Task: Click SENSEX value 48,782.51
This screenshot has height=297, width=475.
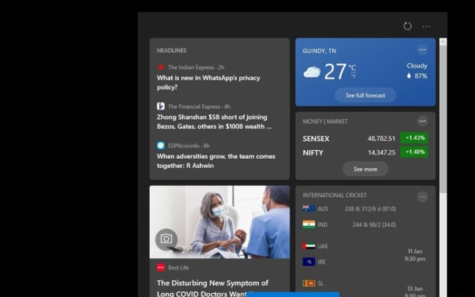Action: (x=382, y=139)
